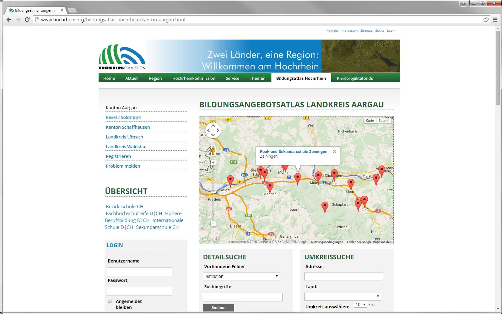Open the Institution dropdown under Vorhandene Felder
502x314 pixels.
241,276
